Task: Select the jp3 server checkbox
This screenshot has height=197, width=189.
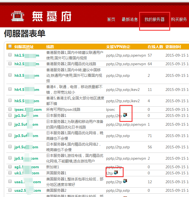Action: point(10,135)
